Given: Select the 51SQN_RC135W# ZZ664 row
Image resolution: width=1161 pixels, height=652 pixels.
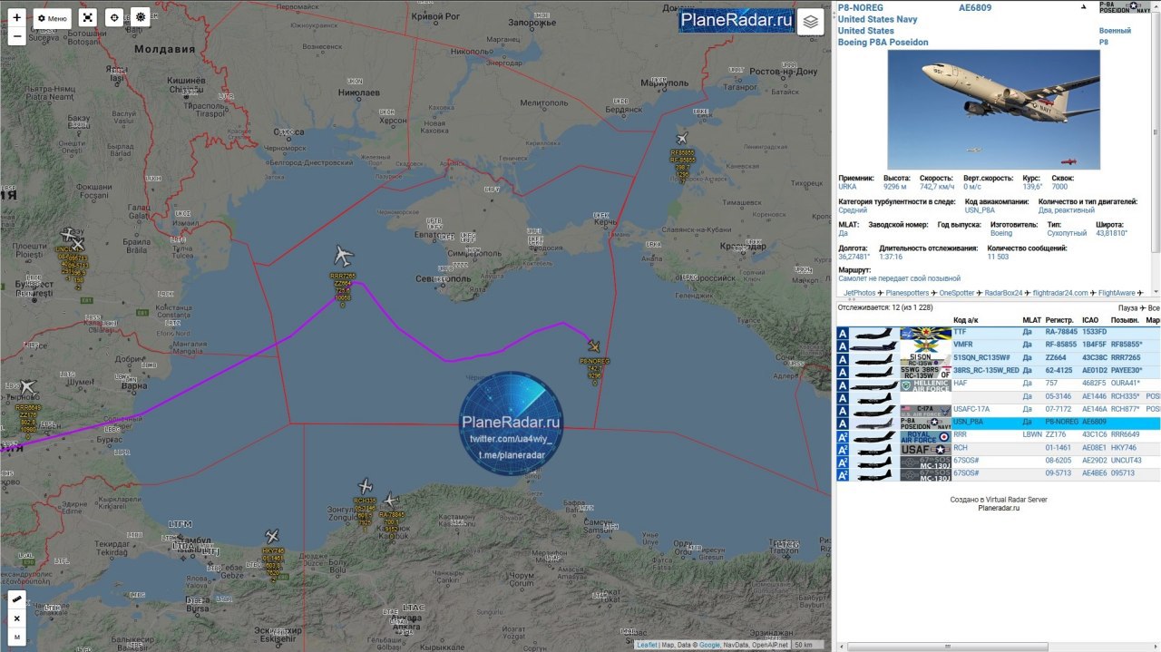Looking at the screenshot, I should [998, 358].
